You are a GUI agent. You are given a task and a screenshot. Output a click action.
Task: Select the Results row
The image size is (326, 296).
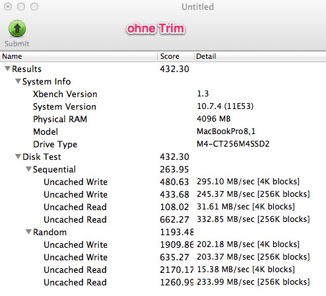(163, 69)
